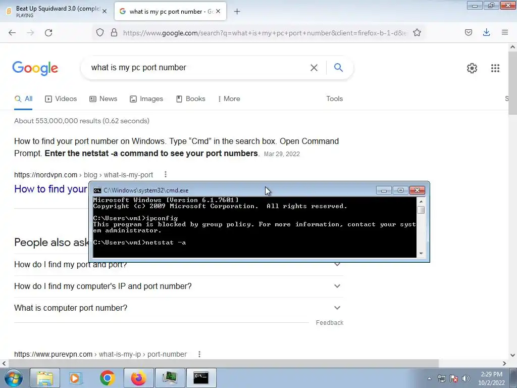
Task: Open network status tray icon
Action: click(441, 378)
